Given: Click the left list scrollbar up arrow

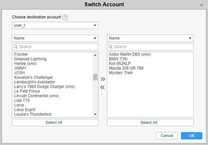Looking at the screenshot, I should (95, 55).
